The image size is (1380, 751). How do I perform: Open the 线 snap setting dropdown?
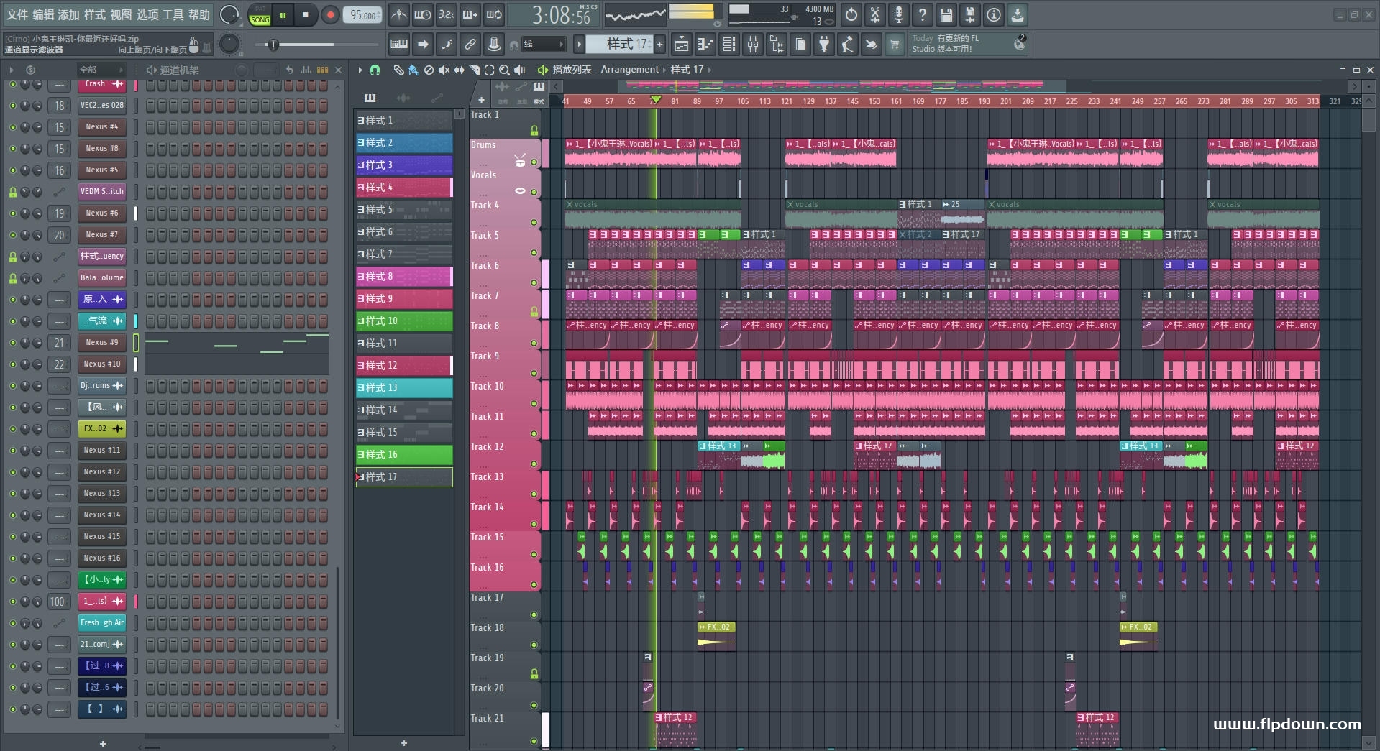tap(543, 45)
